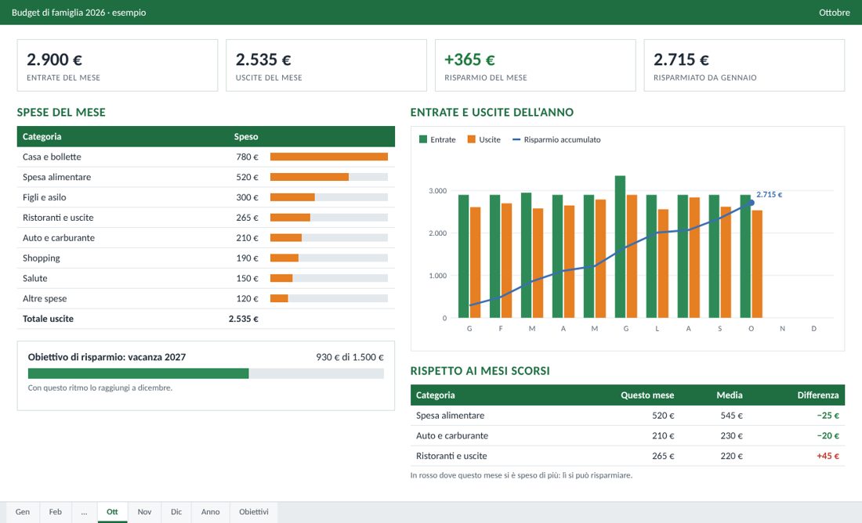Viewport: 862px width, 523px height.
Task: Select the −25 € difference cell
Action: tap(828, 415)
